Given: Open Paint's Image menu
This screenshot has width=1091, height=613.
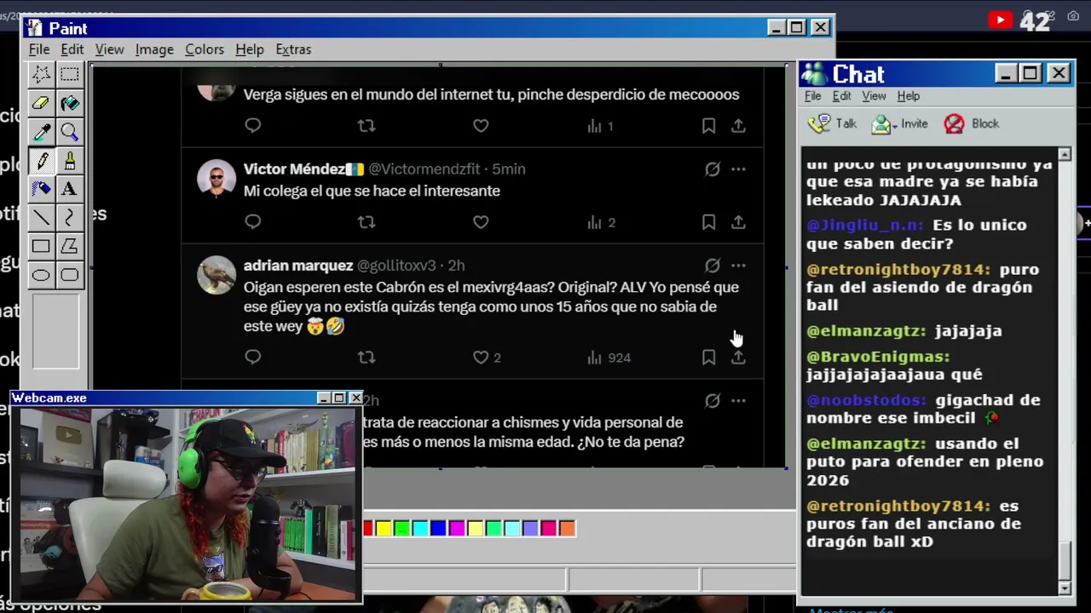Looking at the screenshot, I should [154, 49].
